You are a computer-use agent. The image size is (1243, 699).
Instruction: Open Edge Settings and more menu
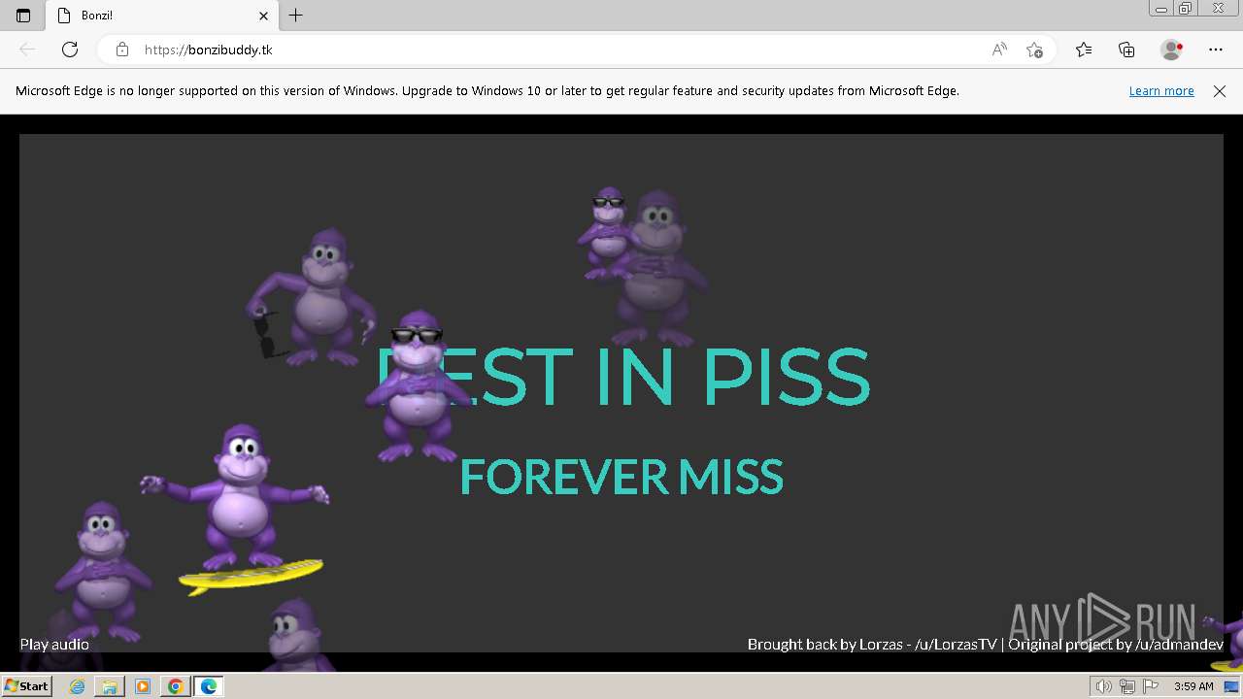(1216, 50)
